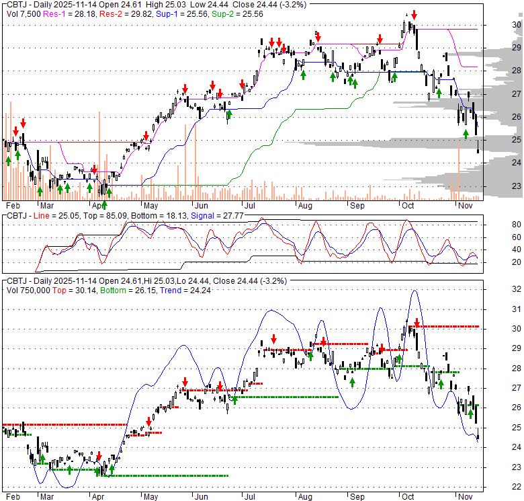Click the 'Mar' month label on bottom chart axis
This screenshot has width=524, height=501.
[x=47, y=497]
